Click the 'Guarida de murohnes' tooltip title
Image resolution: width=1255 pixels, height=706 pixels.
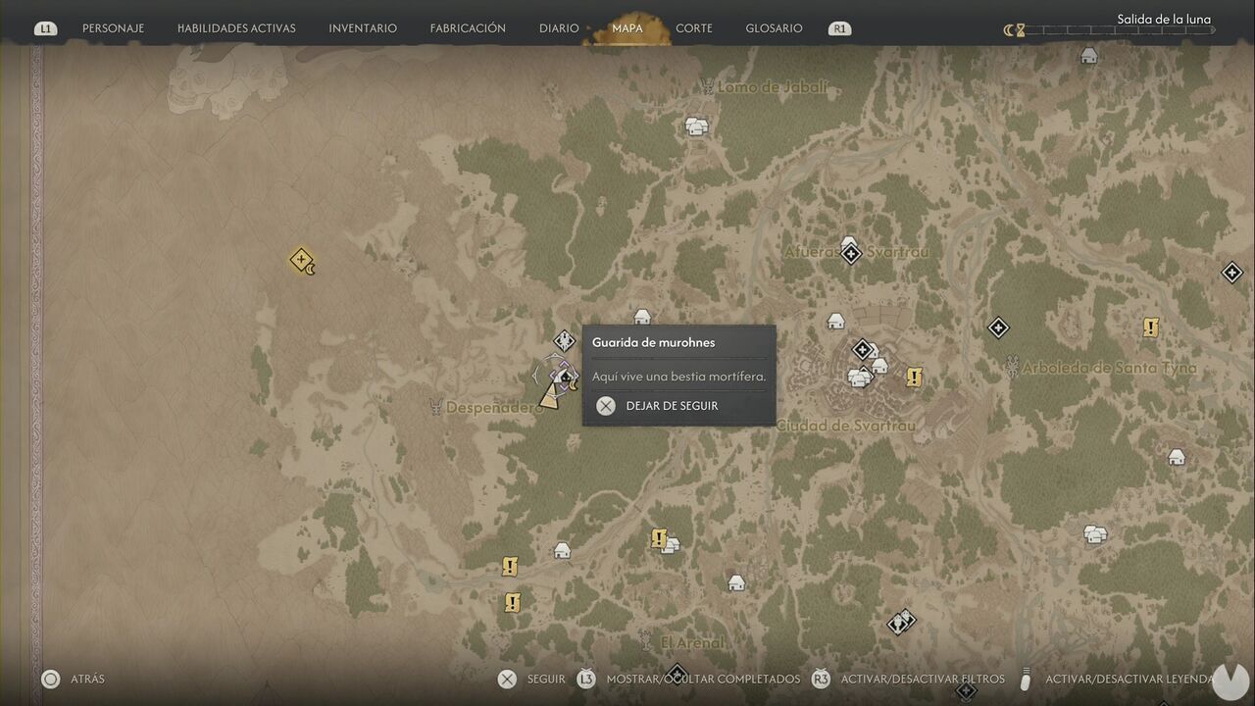(x=653, y=342)
